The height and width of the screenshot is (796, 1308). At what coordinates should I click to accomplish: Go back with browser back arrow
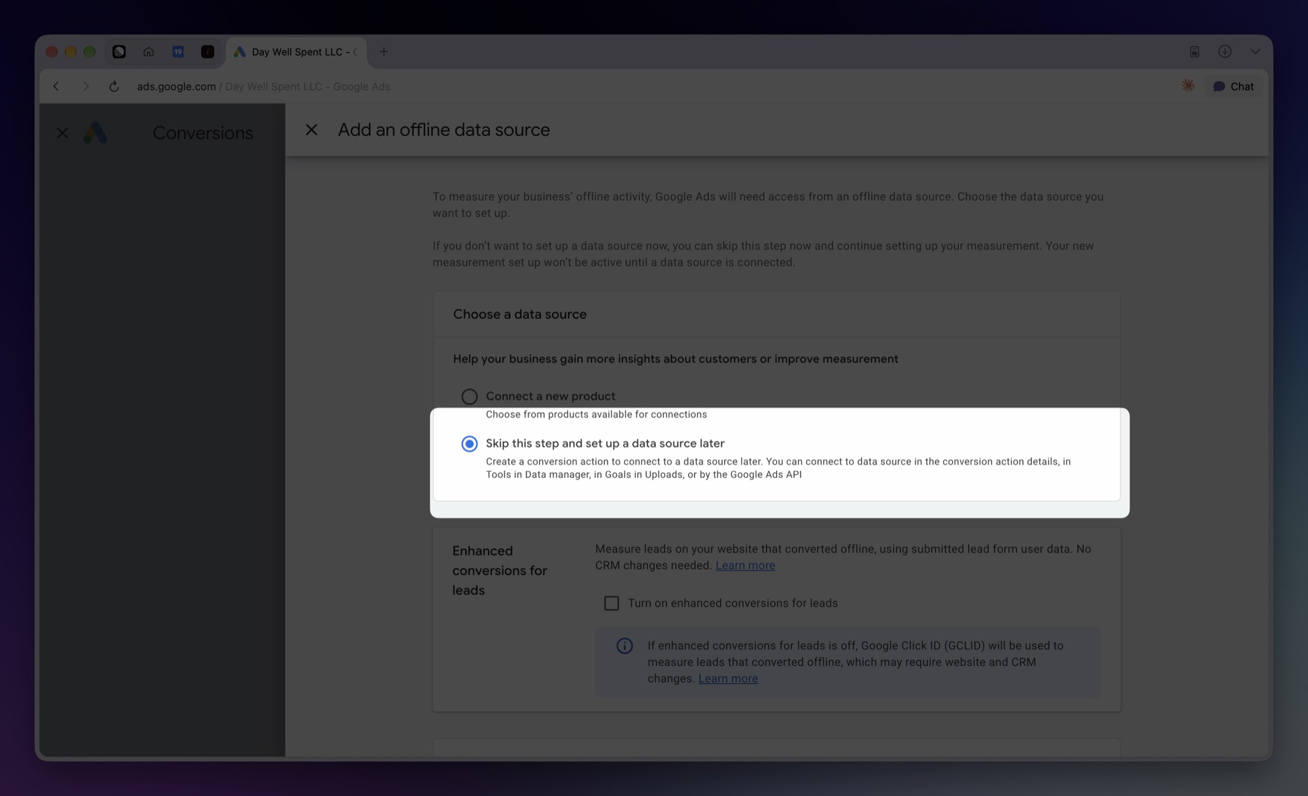(x=56, y=86)
